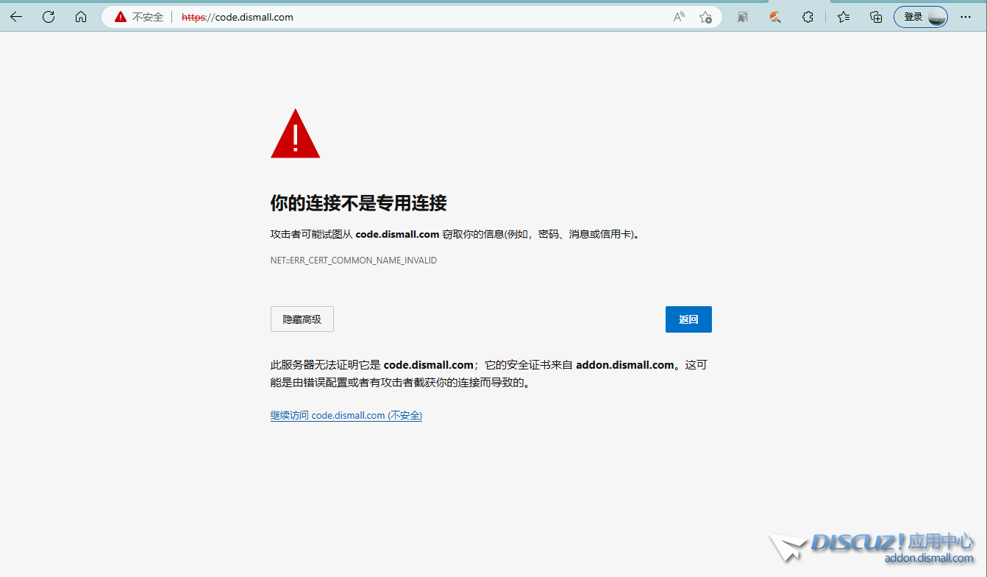Click the first extension icon after address bar
The height and width of the screenshot is (577, 987).
click(743, 17)
